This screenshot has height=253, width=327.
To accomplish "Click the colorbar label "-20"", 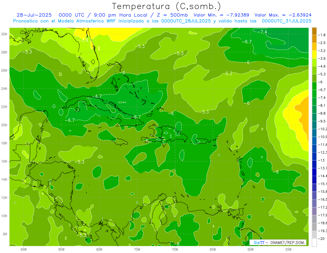I will coord(322,239).
